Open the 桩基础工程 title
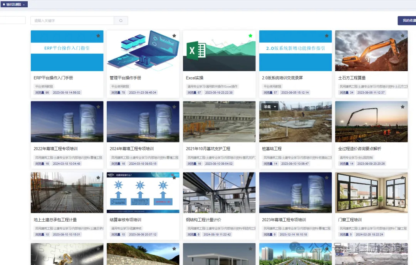416x265 pixels. click(x=272, y=149)
